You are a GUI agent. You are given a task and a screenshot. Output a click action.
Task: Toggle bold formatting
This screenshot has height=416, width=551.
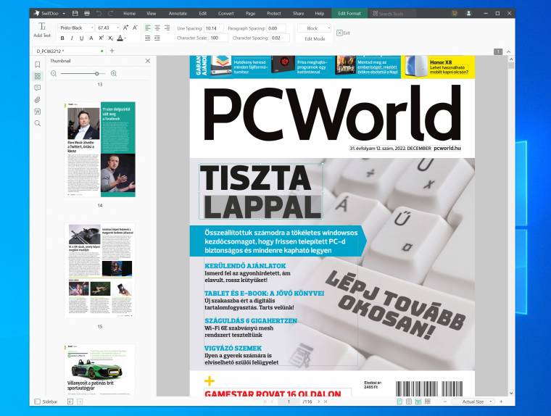pyautogui.click(x=62, y=38)
